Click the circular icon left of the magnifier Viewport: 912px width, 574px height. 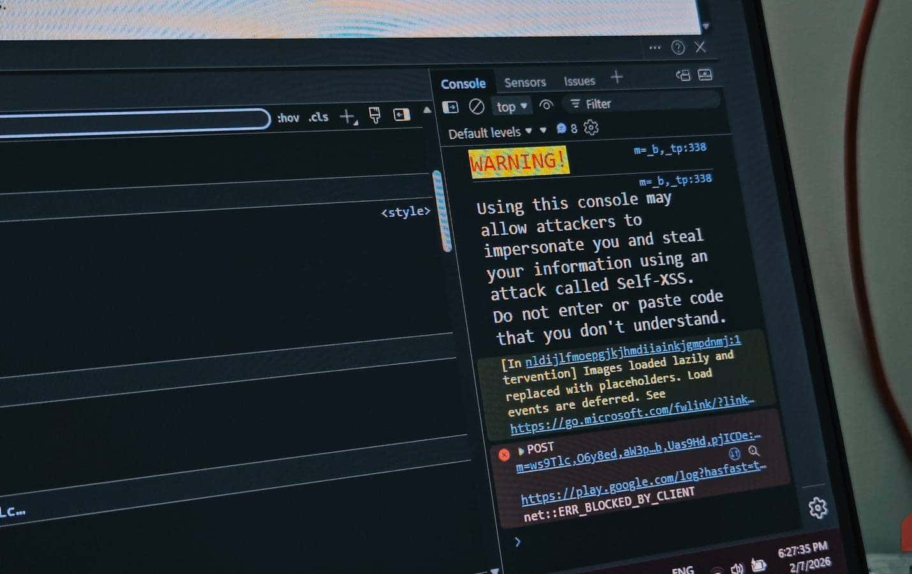[735, 453]
